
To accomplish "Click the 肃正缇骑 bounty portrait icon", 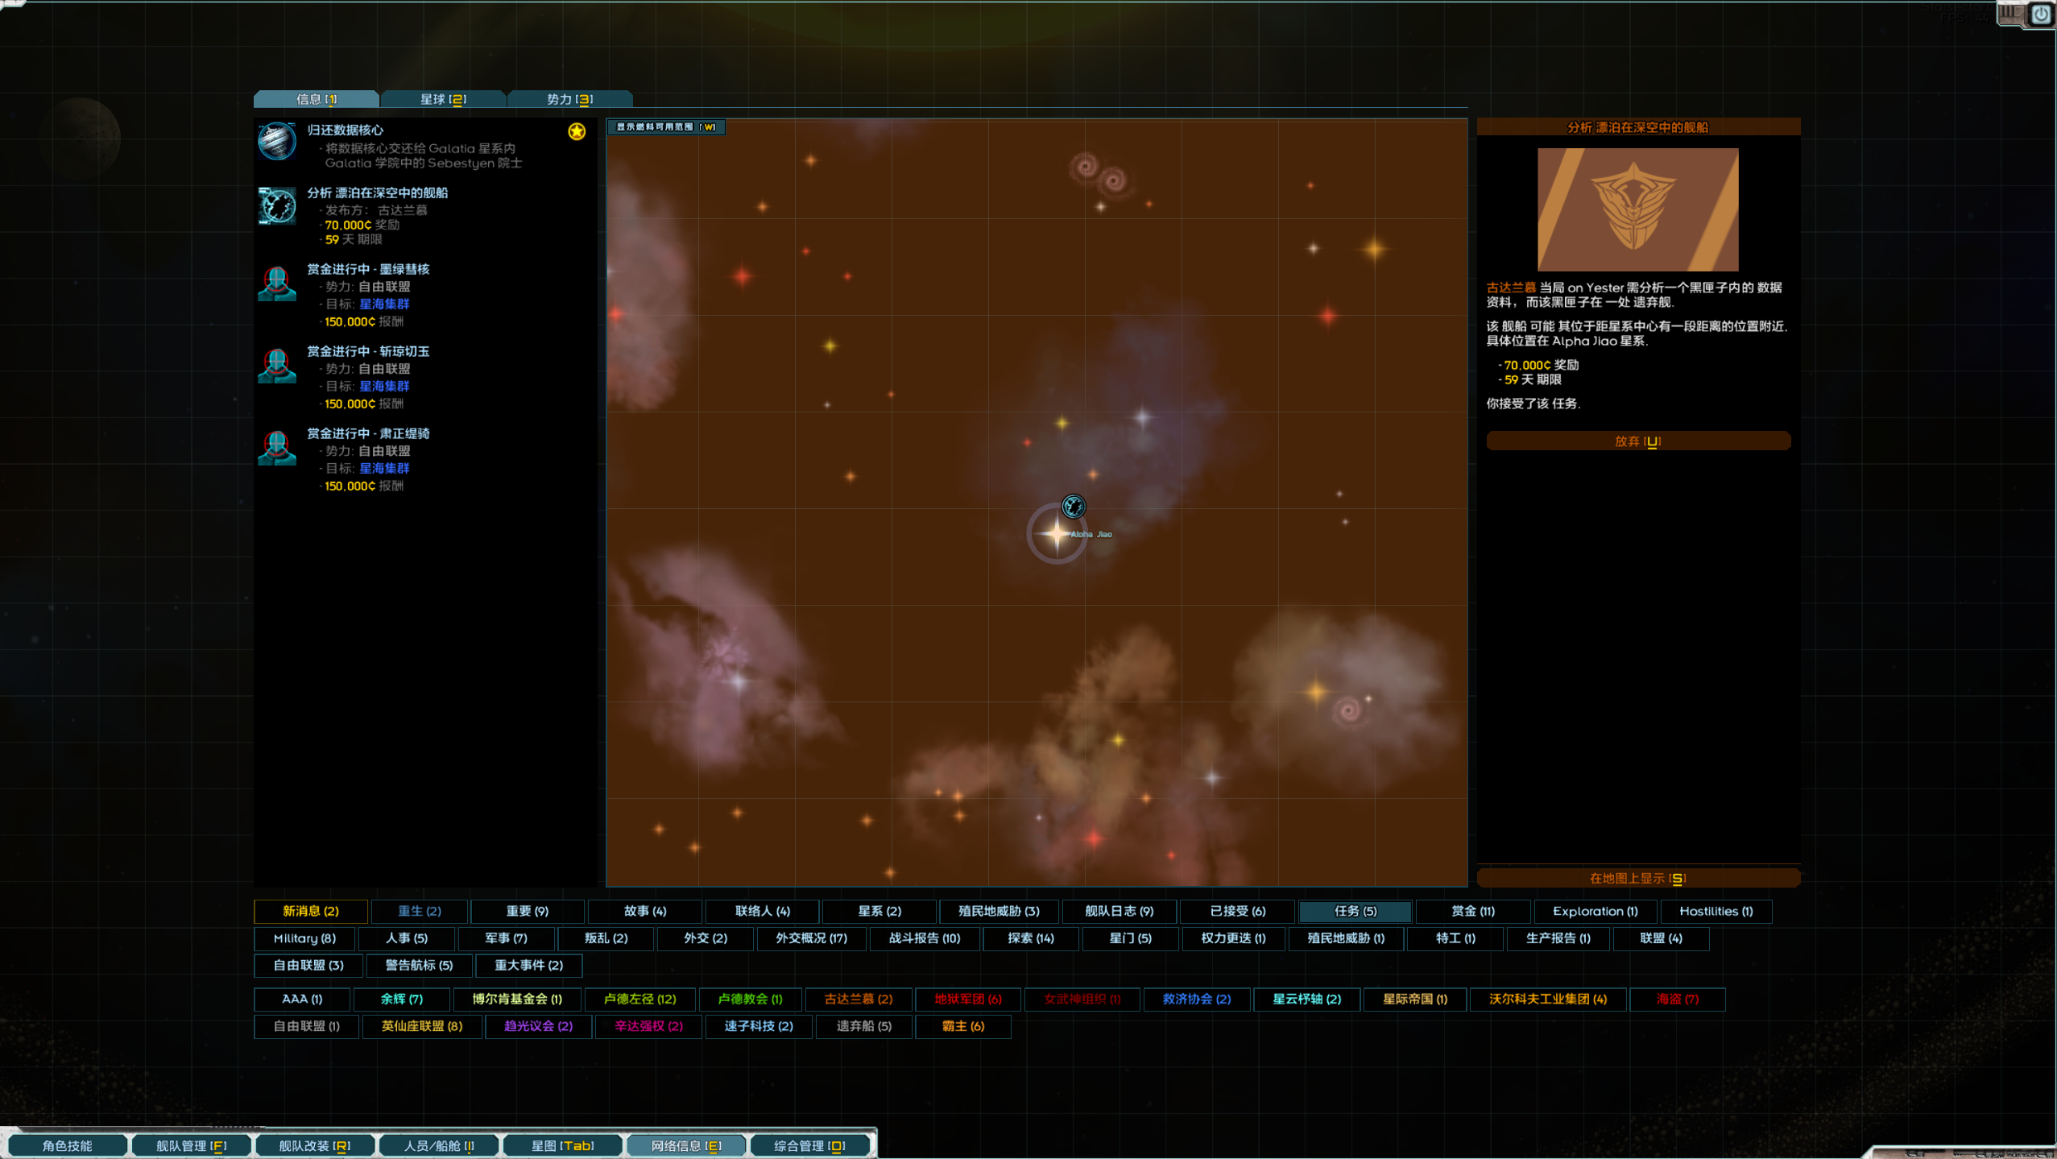I will click(277, 448).
